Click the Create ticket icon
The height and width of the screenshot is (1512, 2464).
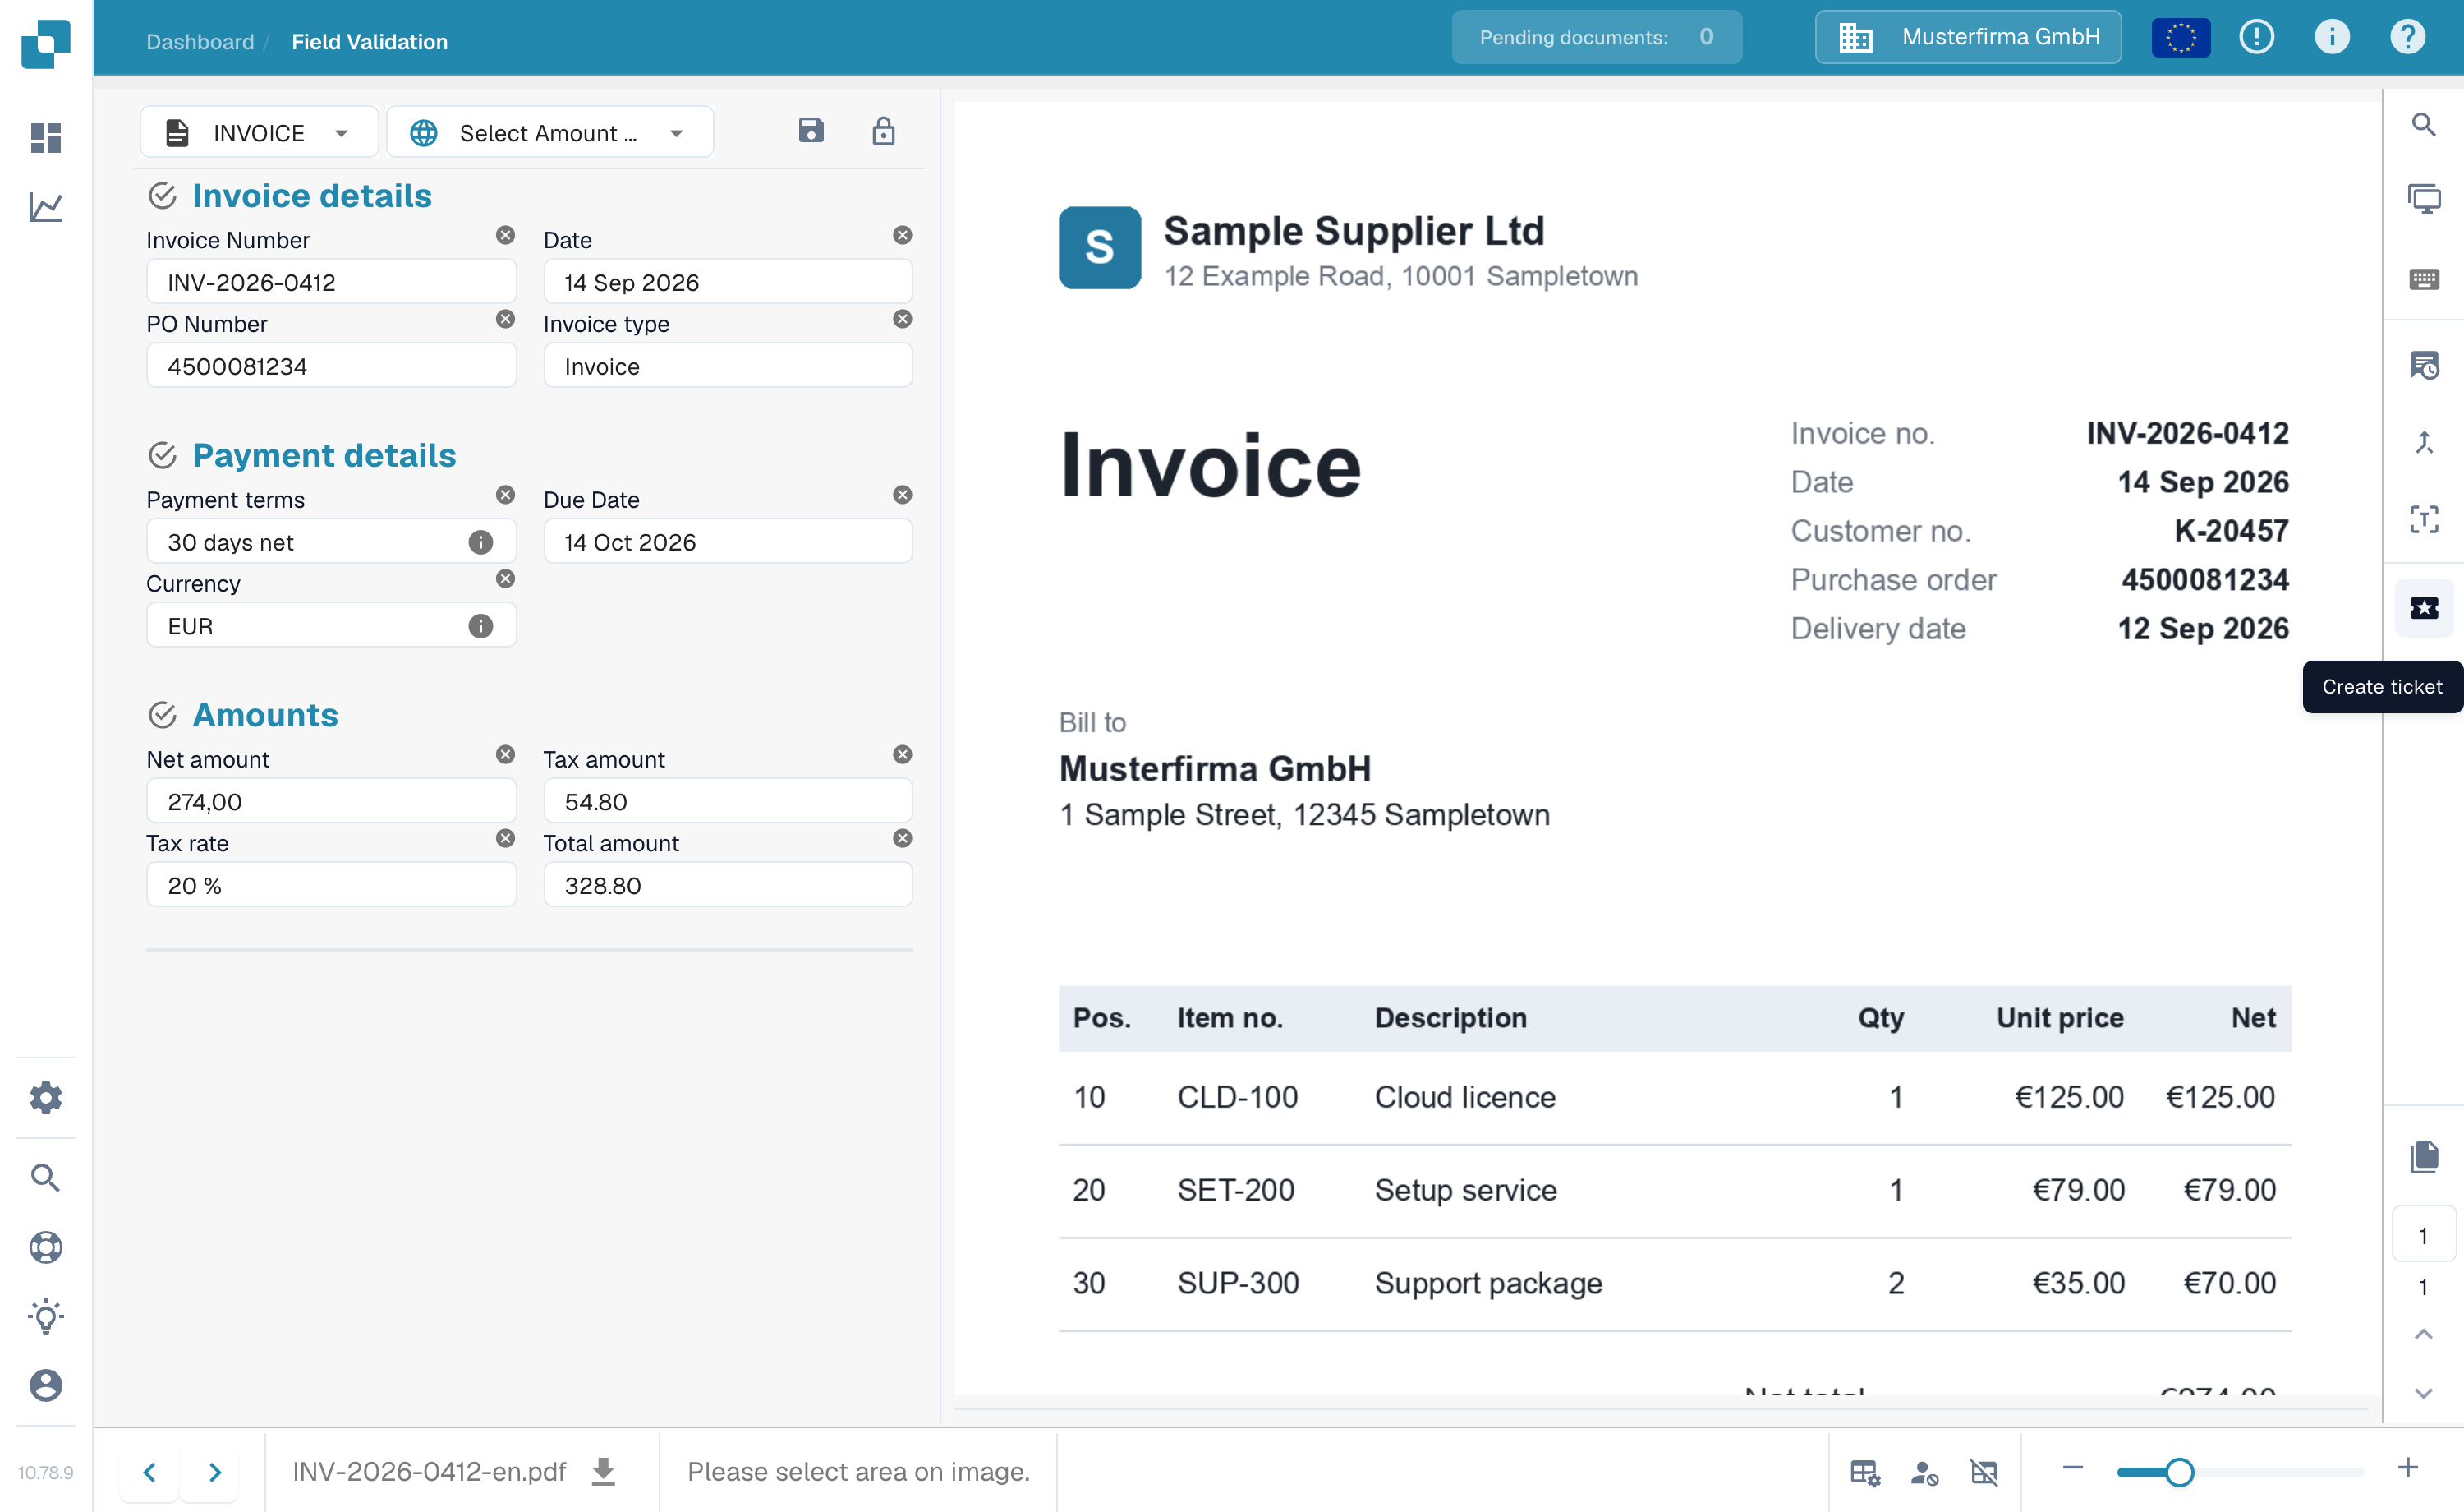[2424, 607]
